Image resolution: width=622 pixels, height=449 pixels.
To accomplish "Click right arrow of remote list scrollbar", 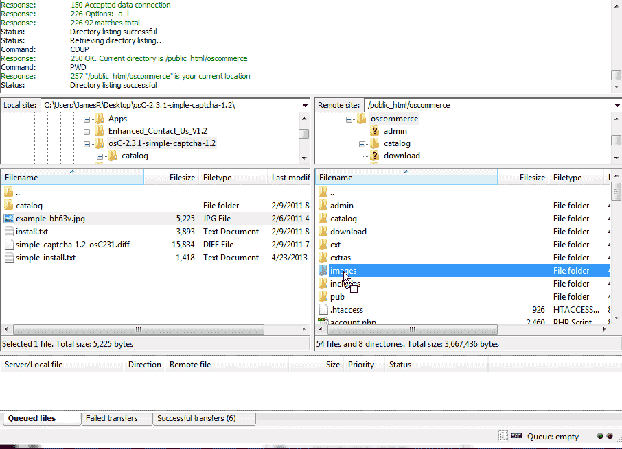I will click(604, 330).
